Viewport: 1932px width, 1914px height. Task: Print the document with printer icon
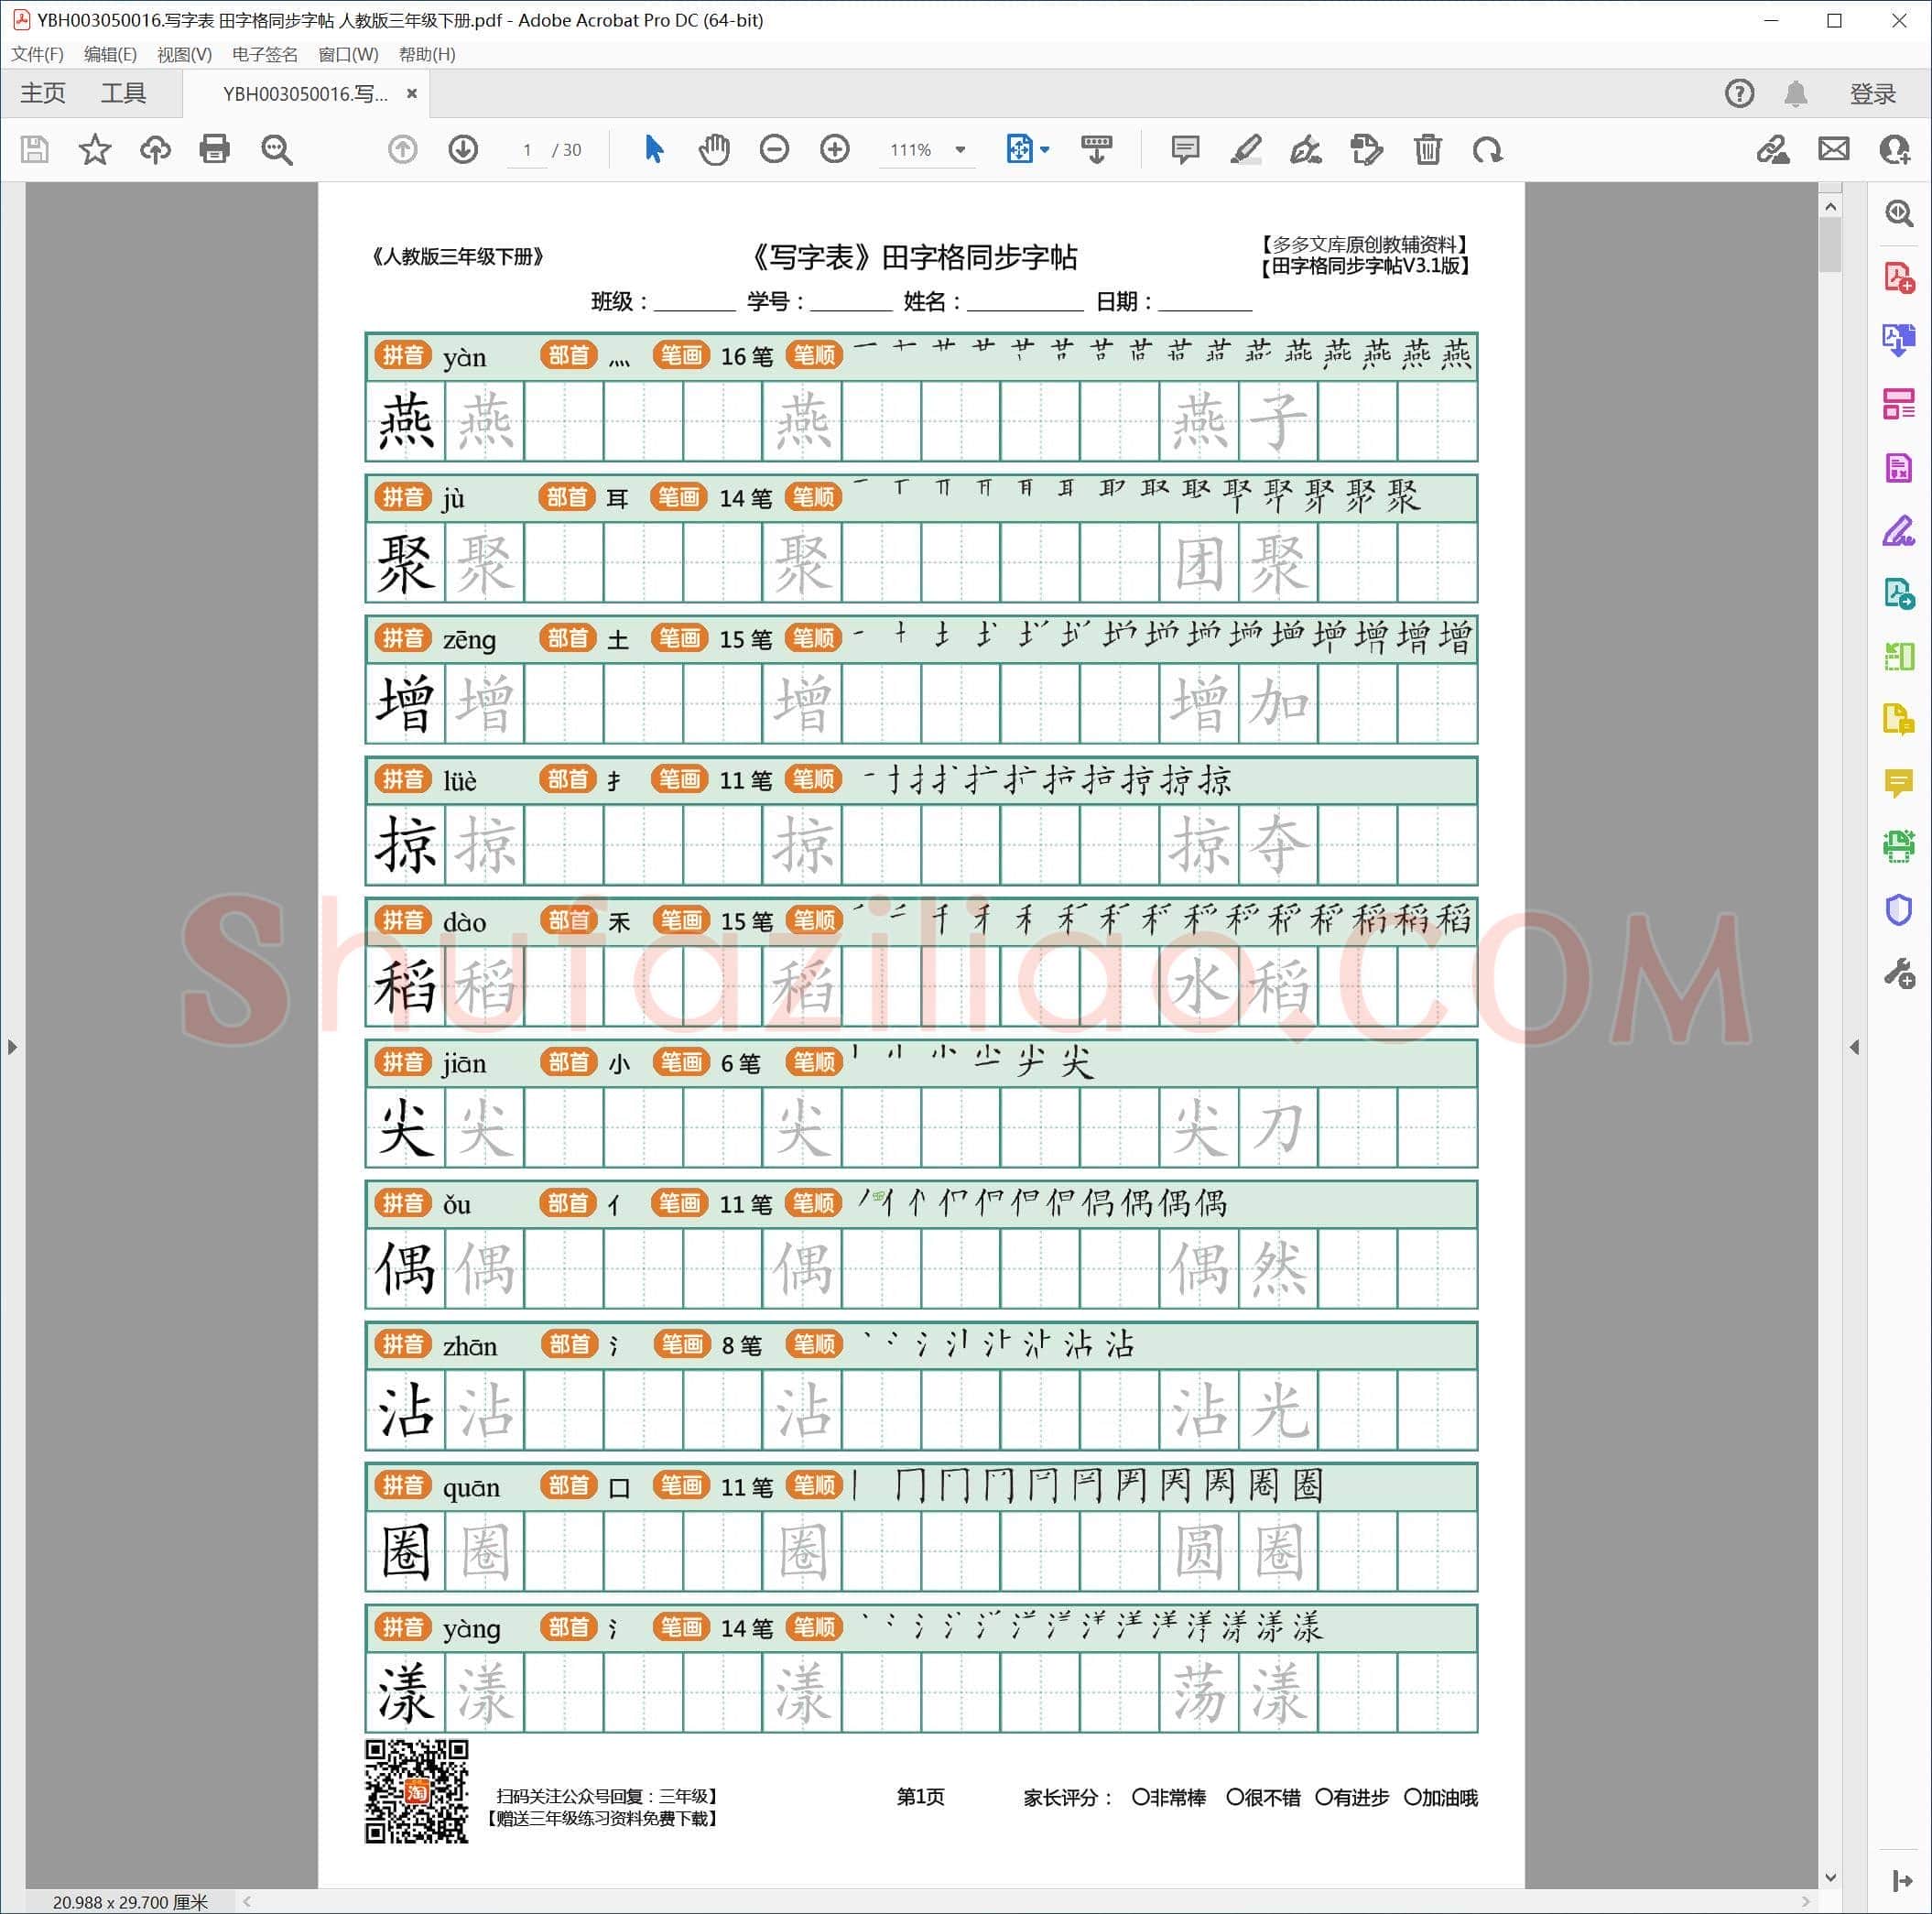tap(215, 150)
